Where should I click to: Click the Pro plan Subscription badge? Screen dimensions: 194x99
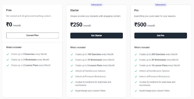(161, 5)
